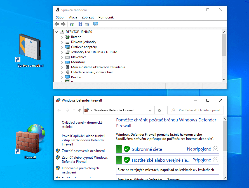The height and width of the screenshot is (188, 249).
Task: Click the Zmeniť nastavenia oznámení link
Action: click(83, 151)
